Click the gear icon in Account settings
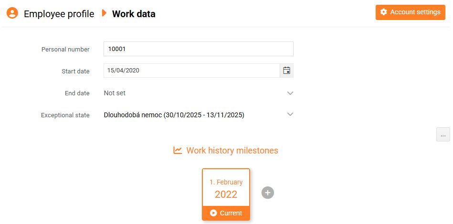Viewport: 453px width, 224px height. point(384,12)
